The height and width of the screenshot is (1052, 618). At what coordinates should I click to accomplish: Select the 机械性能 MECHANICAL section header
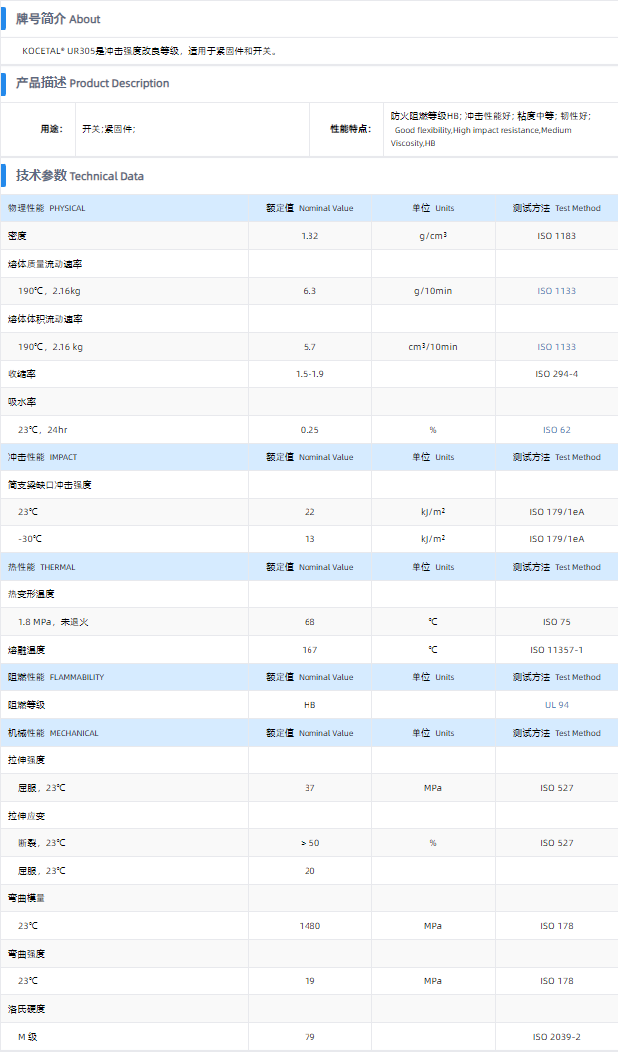pos(53,733)
